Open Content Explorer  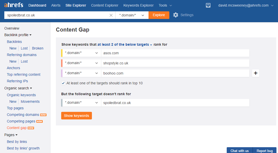[x=105, y=5]
